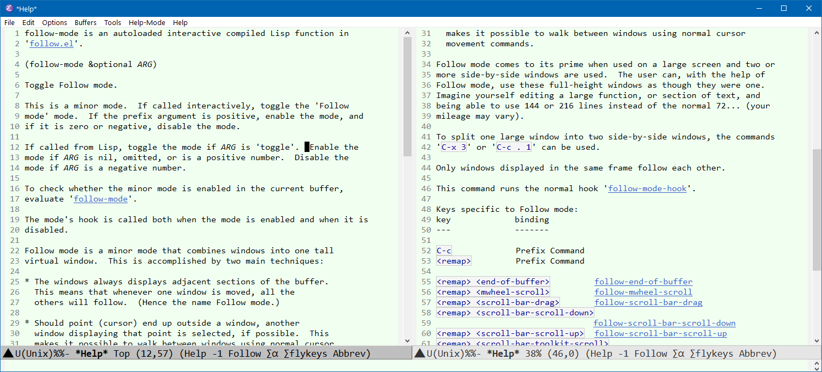Open the follow-scroll-bar-scroll-up link

pos(660,333)
